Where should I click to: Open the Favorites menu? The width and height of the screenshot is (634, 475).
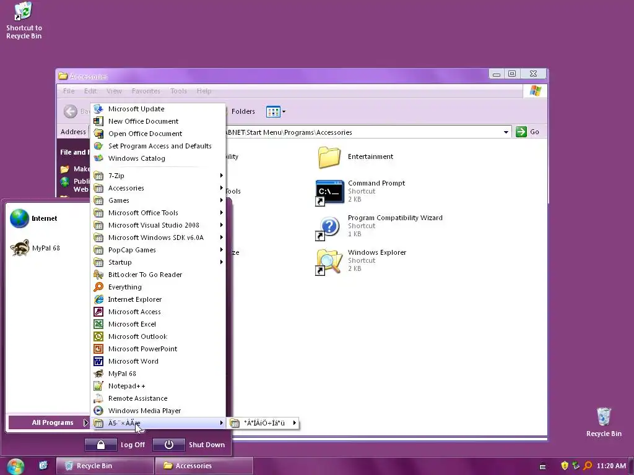(146, 91)
